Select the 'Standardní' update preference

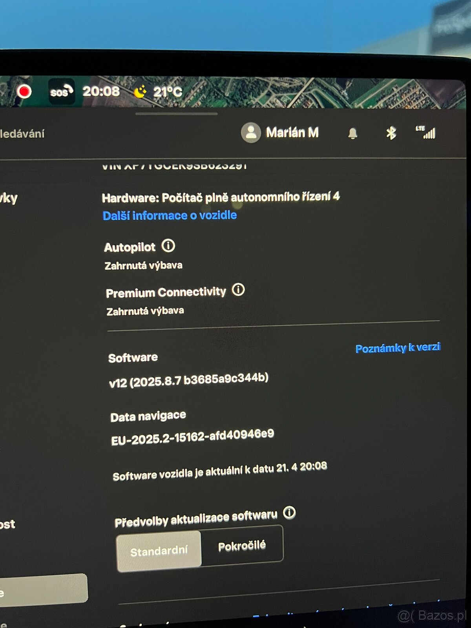pyautogui.click(x=159, y=551)
